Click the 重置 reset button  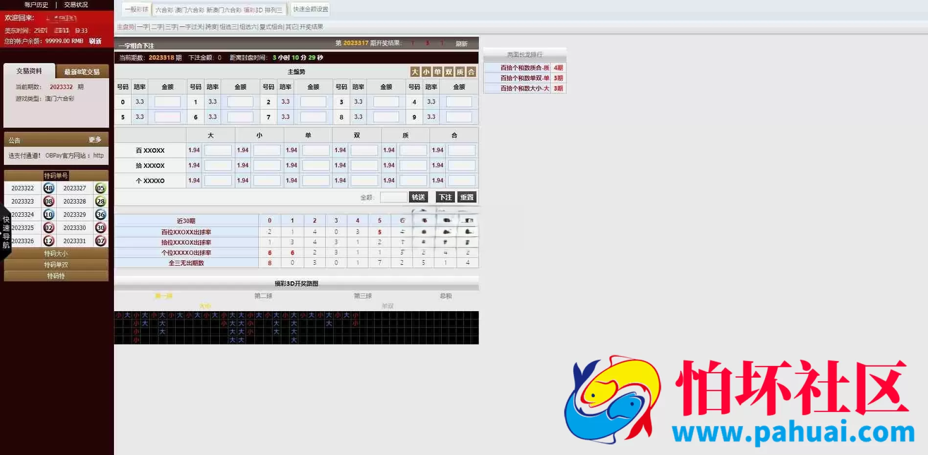coord(467,197)
